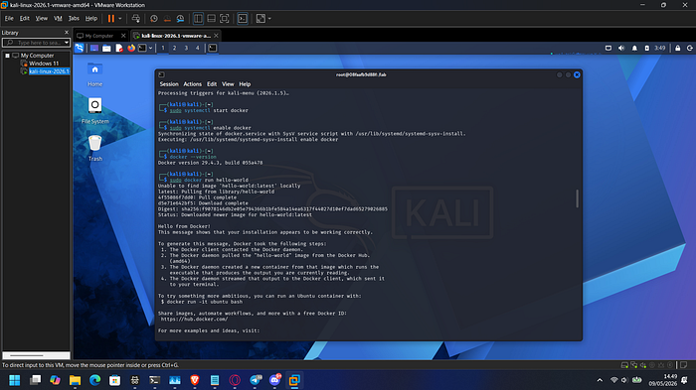Select Windows 11 in the Library

(x=44, y=64)
